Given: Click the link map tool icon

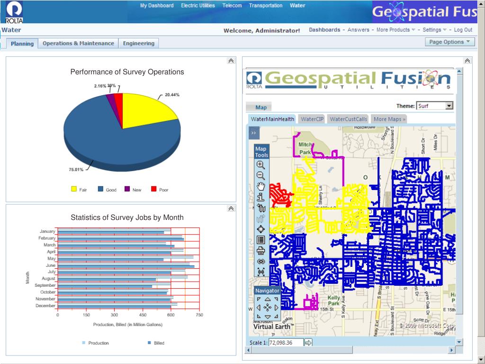Looking at the screenshot, I should pos(261,262).
